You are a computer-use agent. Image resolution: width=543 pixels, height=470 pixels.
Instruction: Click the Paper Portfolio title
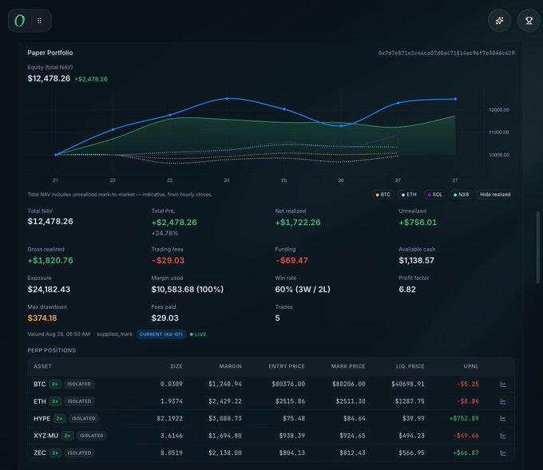[x=50, y=53]
